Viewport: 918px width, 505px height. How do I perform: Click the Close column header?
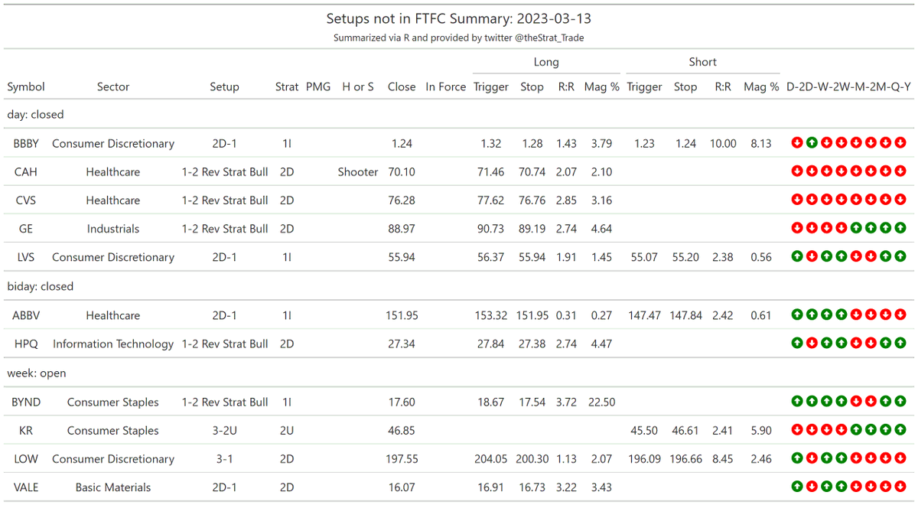(x=402, y=86)
